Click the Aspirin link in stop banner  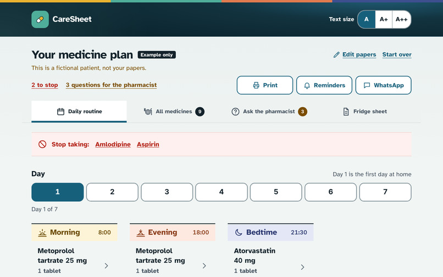pyautogui.click(x=148, y=145)
